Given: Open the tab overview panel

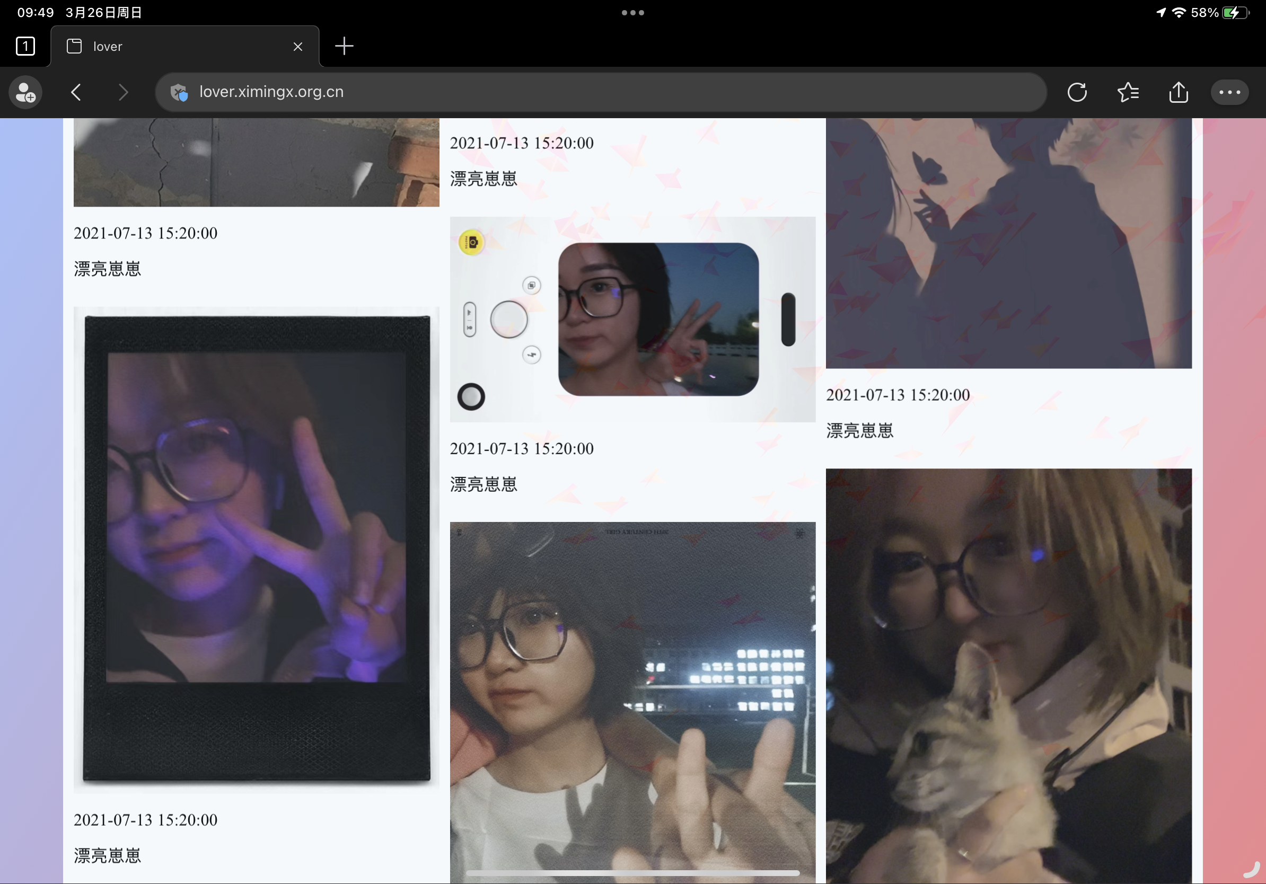Looking at the screenshot, I should click(x=25, y=46).
